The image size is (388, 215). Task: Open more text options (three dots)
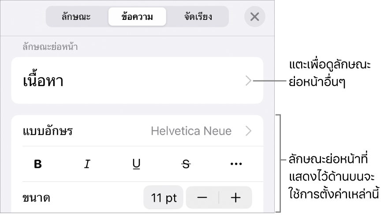pyautogui.click(x=236, y=164)
